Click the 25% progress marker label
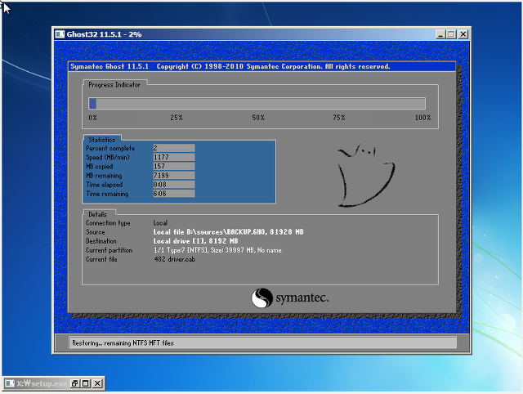Image resolution: width=523 pixels, height=394 pixels. pos(177,118)
